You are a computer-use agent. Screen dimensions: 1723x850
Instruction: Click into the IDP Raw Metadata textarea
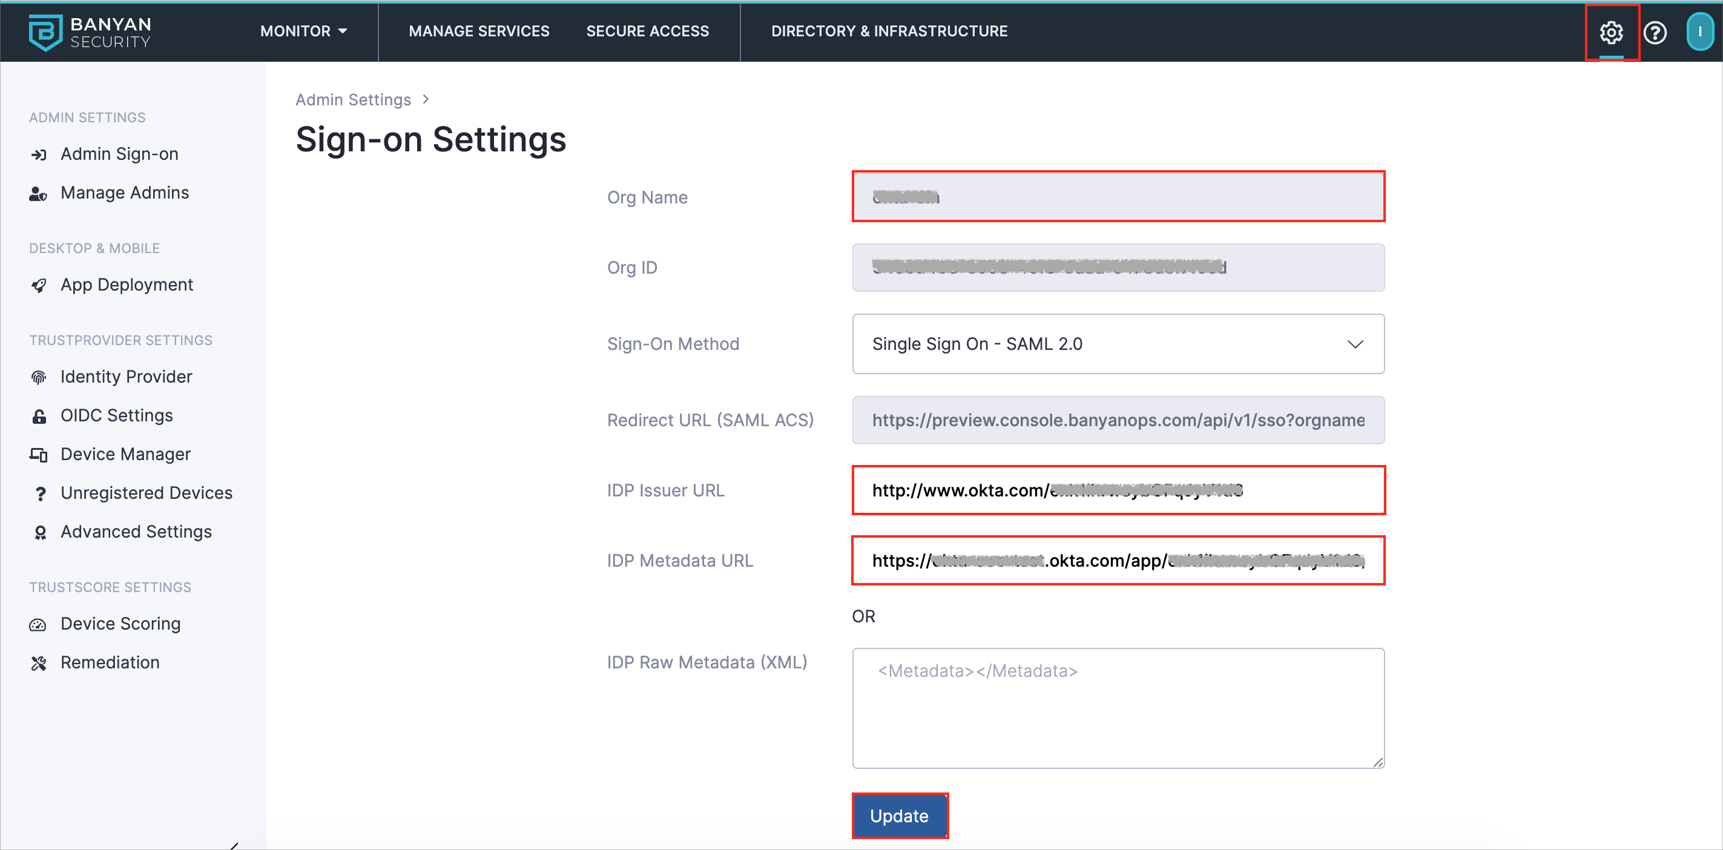point(1118,708)
